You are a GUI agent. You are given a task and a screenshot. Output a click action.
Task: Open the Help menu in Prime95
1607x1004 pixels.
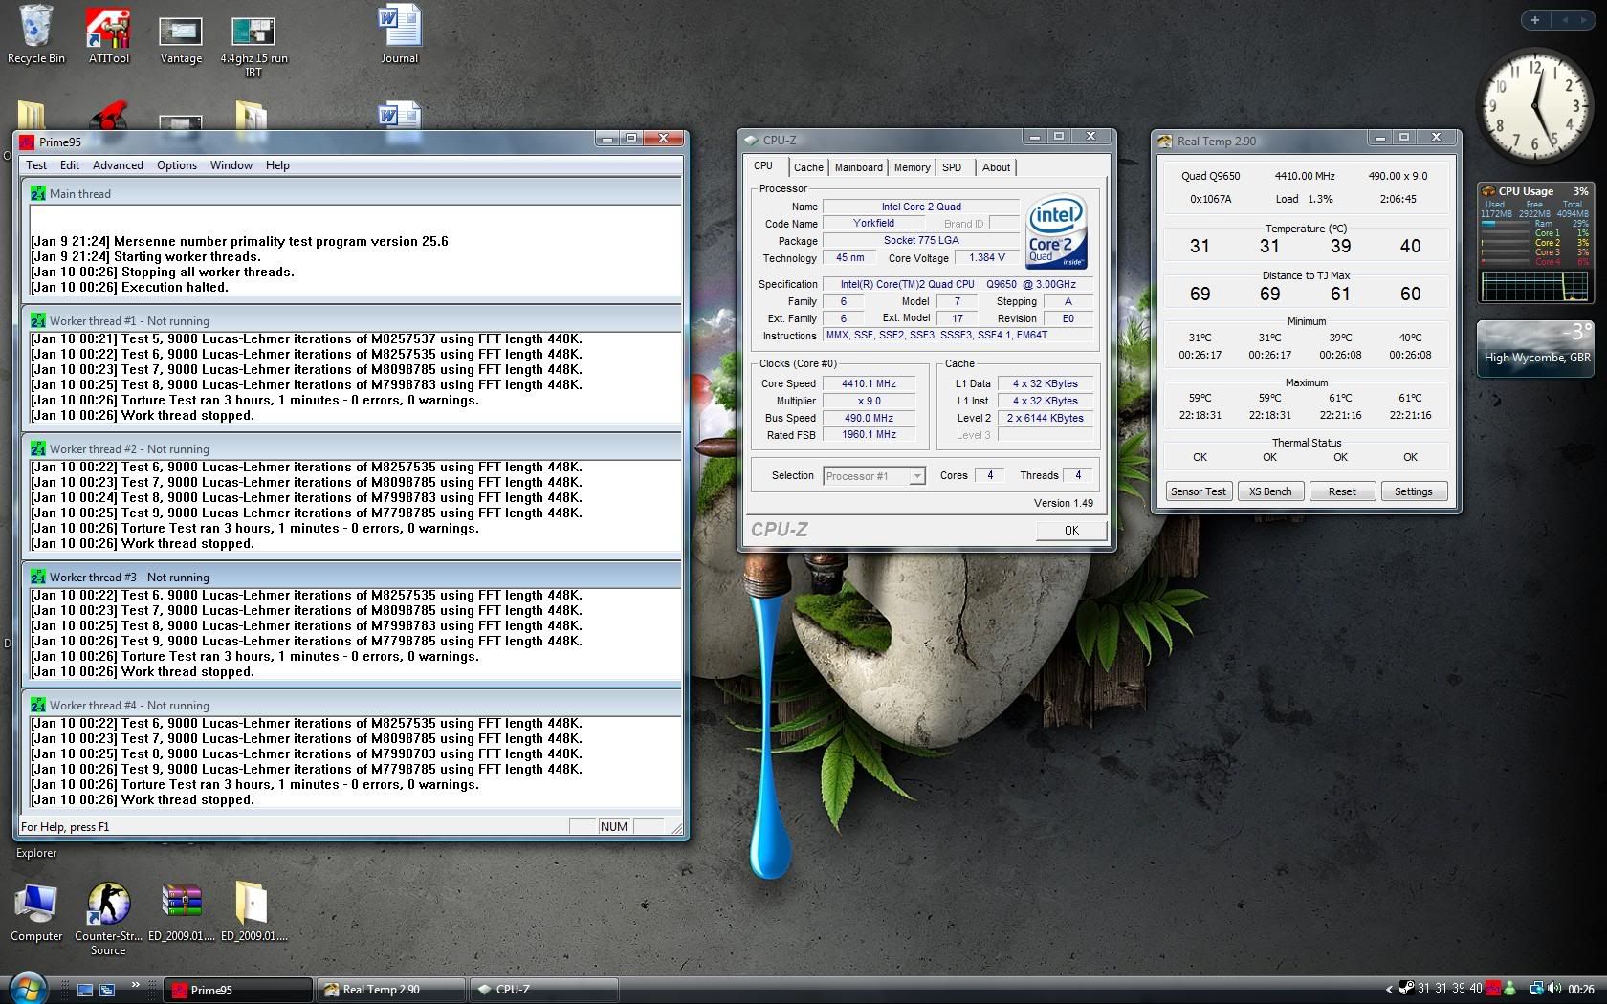point(277,165)
